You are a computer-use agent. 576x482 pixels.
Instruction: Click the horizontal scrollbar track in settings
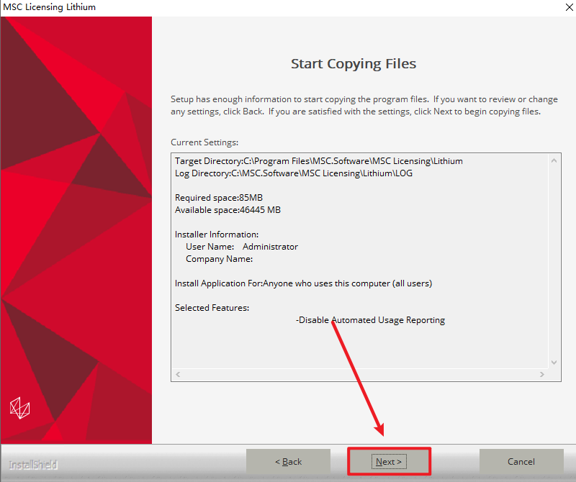pyautogui.click(x=360, y=375)
